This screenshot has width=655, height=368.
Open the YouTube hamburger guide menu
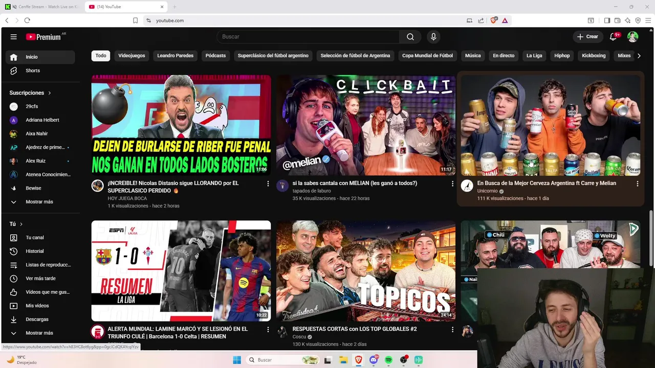pos(14,37)
